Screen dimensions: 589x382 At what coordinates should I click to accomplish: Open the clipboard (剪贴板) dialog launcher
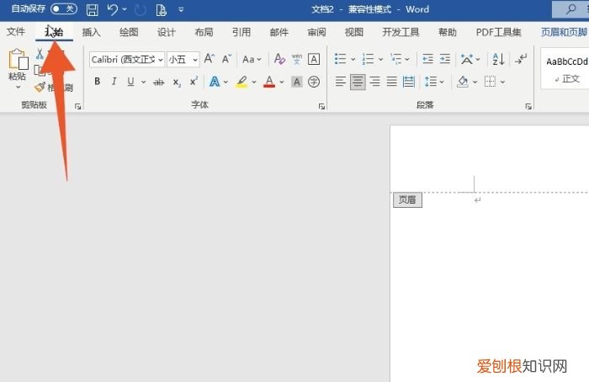tap(77, 107)
